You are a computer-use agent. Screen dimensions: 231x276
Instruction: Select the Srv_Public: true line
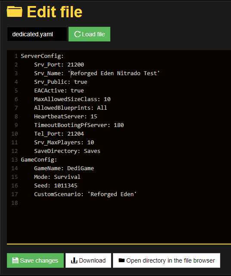click(x=61, y=82)
